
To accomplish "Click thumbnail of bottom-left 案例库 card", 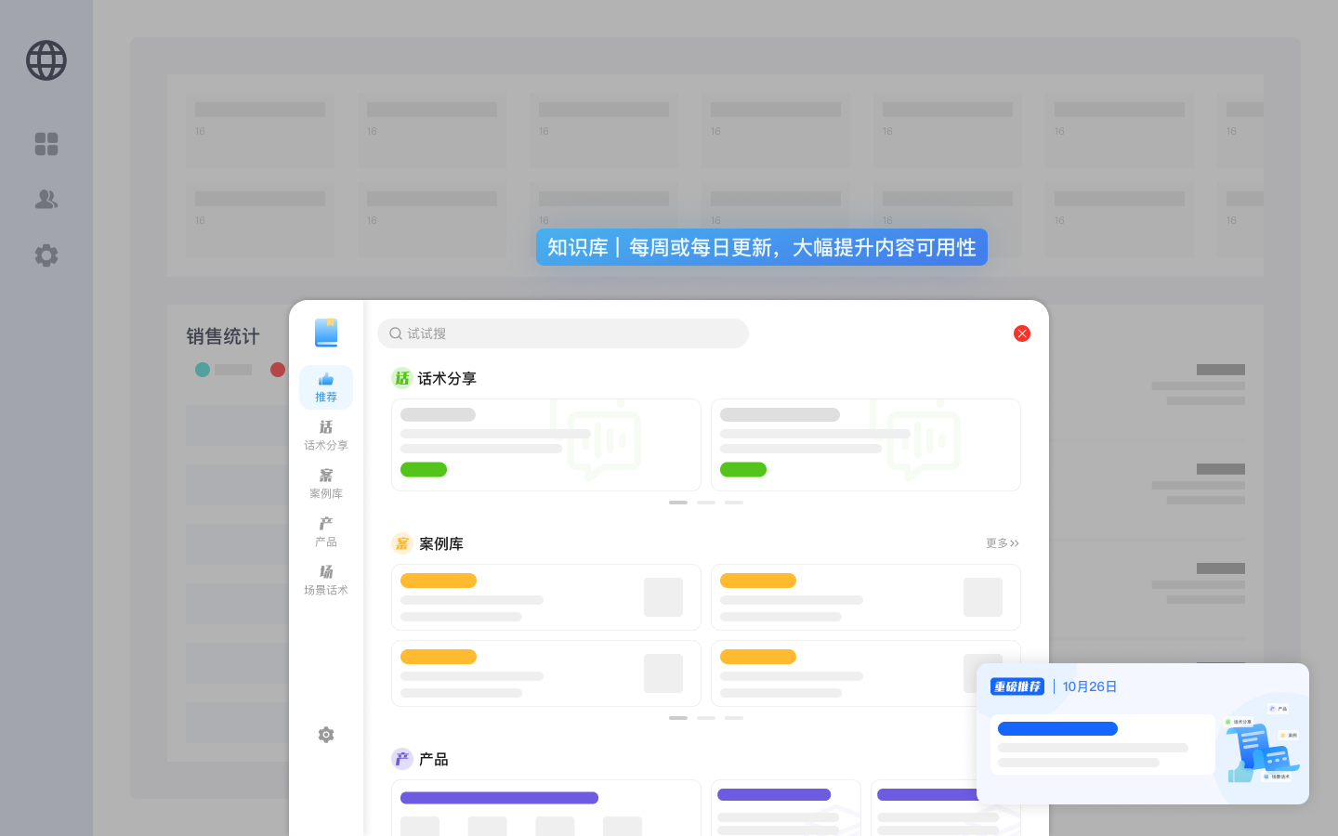I will (x=663, y=673).
